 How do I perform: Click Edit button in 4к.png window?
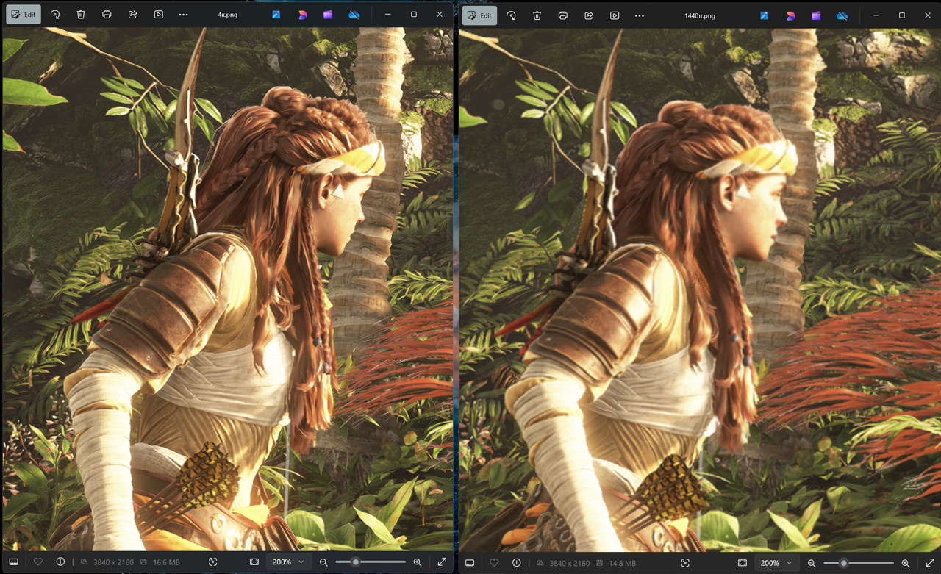[x=24, y=15]
